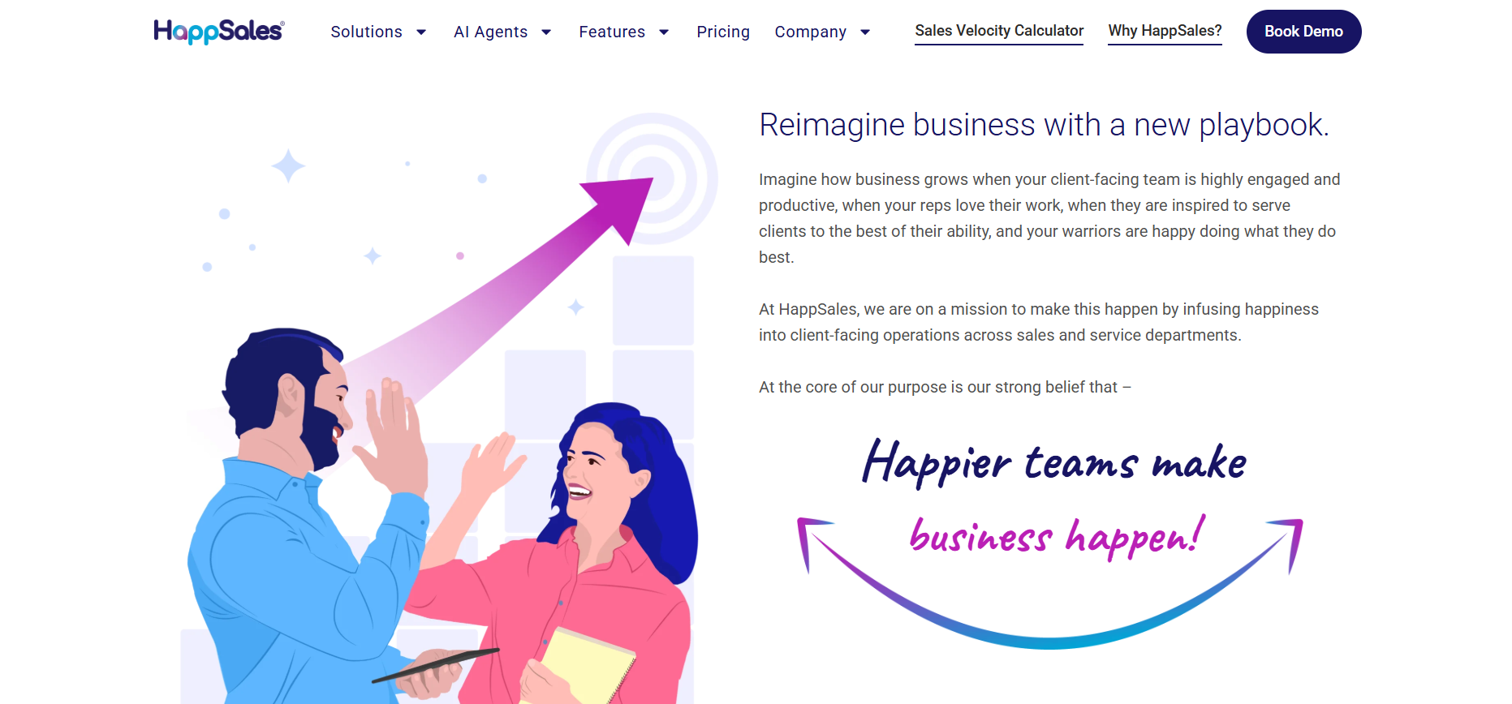The width and height of the screenshot is (1512, 704).
Task: Expand the AI Agents dropdown arrow
Action: 546,32
